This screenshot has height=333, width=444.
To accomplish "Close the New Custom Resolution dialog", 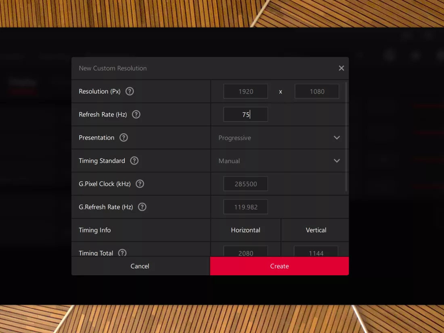I will tap(341, 68).
